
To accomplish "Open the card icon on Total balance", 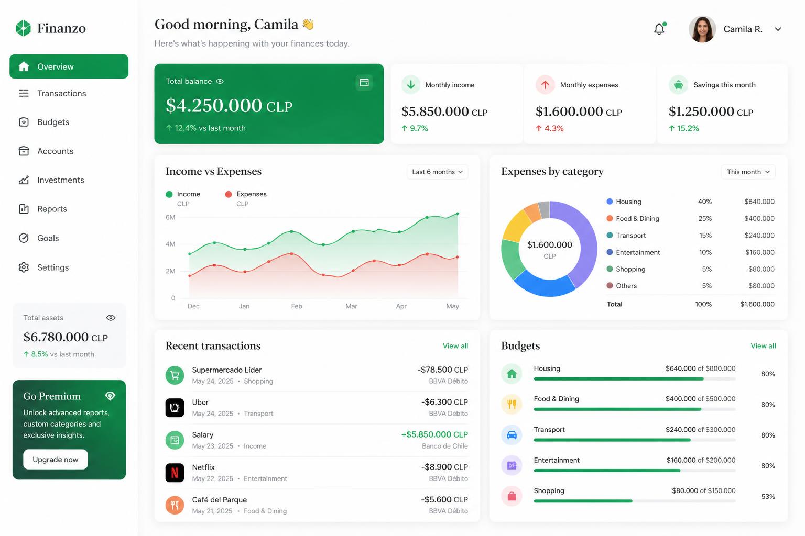I will [x=364, y=82].
